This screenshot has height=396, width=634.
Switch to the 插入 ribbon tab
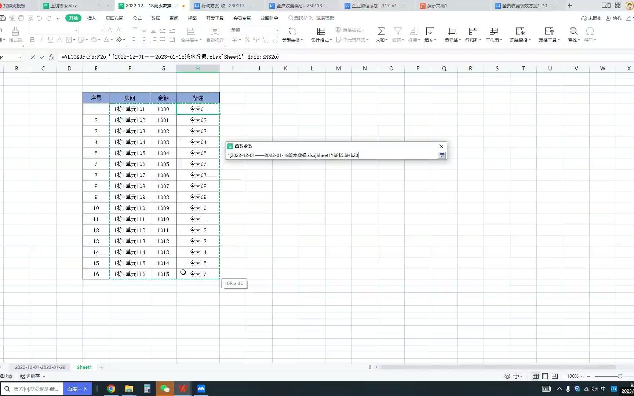pyautogui.click(x=91, y=18)
